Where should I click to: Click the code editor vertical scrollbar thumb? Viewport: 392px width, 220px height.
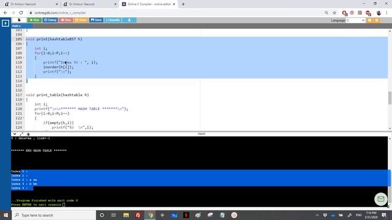(390, 98)
